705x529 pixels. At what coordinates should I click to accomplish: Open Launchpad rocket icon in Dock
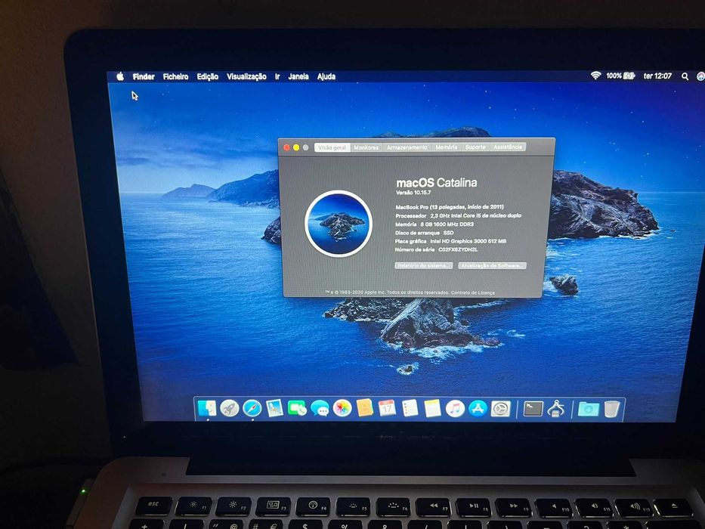[229, 408]
